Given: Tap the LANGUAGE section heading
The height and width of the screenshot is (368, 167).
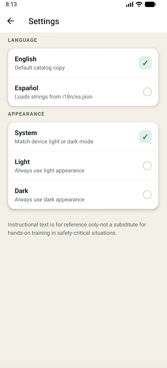Looking at the screenshot, I should tap(22, 40).
